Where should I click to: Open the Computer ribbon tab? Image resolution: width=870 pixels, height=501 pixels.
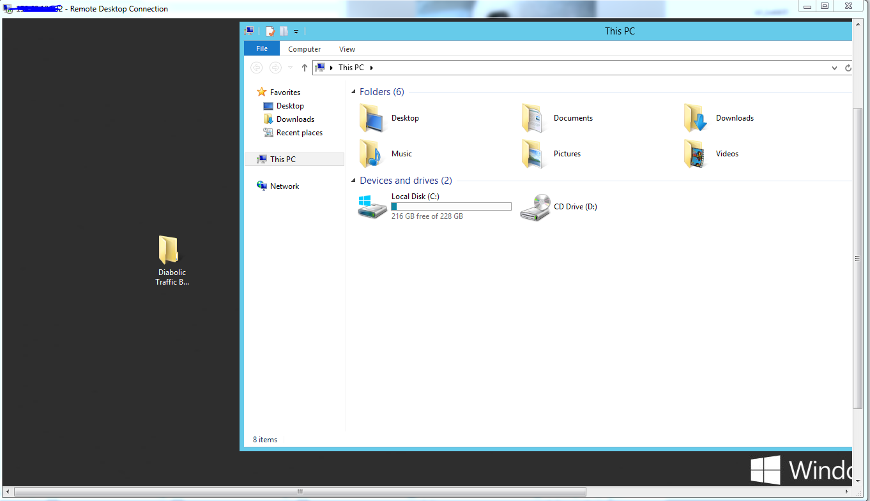(x=304, y=49)
